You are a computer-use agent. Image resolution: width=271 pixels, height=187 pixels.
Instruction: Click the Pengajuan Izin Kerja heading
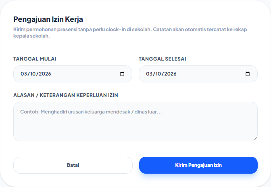click(48, 19)
